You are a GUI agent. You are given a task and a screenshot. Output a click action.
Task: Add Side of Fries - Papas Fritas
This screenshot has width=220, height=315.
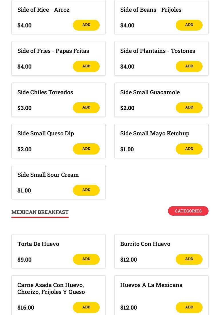pyautogui.click(x=86, y=66)
